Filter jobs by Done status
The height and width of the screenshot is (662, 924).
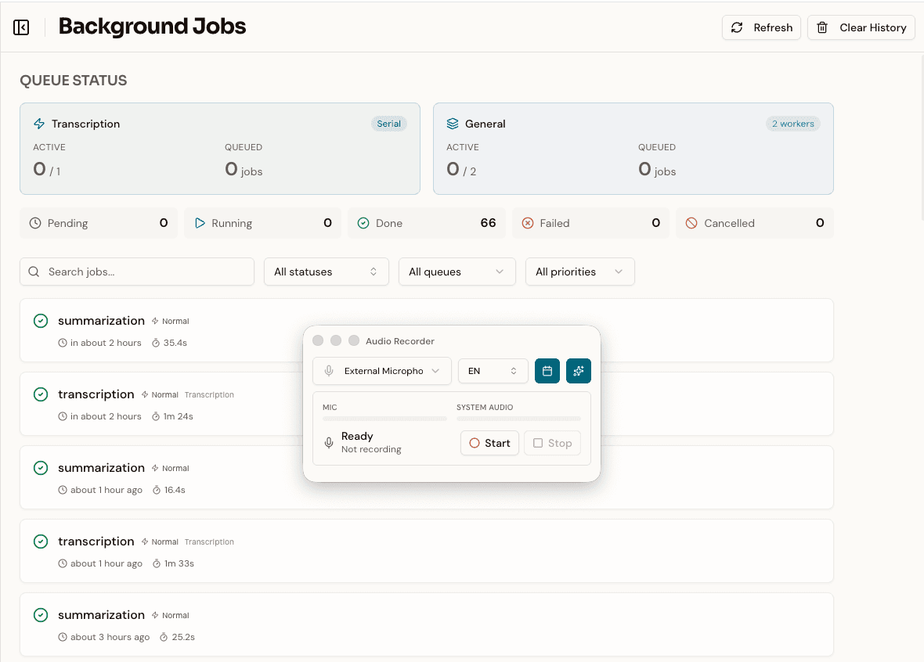pyautogui.click(x=427, y=223)
